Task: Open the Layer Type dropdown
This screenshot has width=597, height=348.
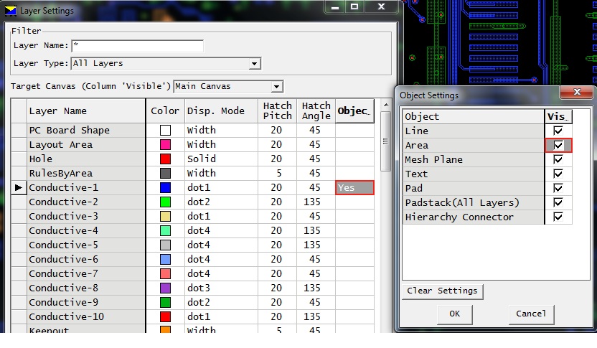Action: click(254, 64)
